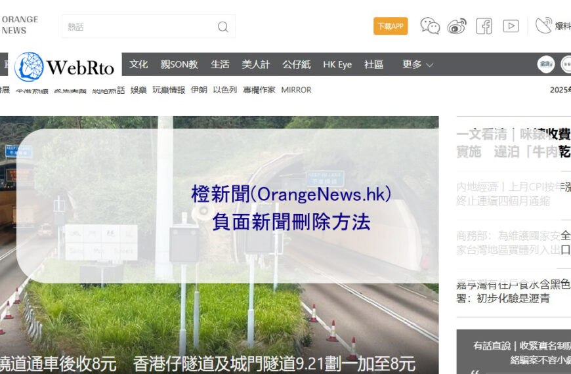Focus the 熱話 search input field

pyautogui.click(x=148, y=26)
